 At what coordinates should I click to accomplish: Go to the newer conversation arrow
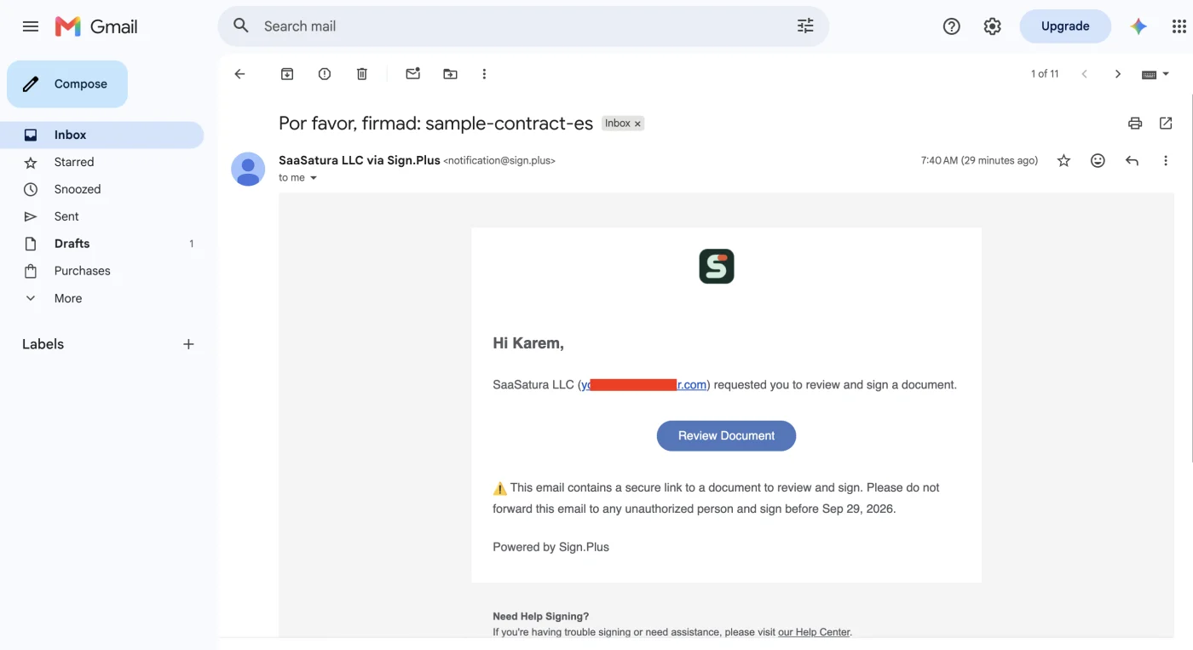pyautogui.click(x=1085, y=74)
